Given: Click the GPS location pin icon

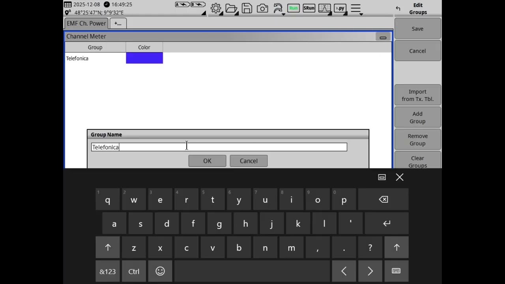Looking at the screenshot, I should [x=67, y=12].
